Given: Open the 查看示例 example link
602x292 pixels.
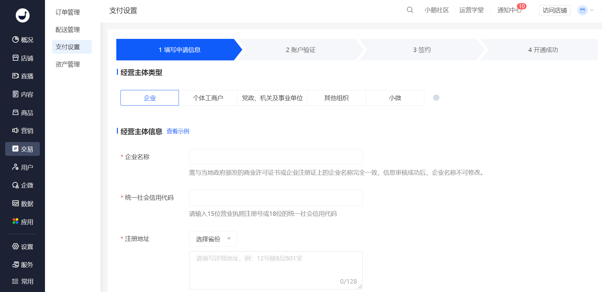Looking at the screenshot, I should pos(178,131).
